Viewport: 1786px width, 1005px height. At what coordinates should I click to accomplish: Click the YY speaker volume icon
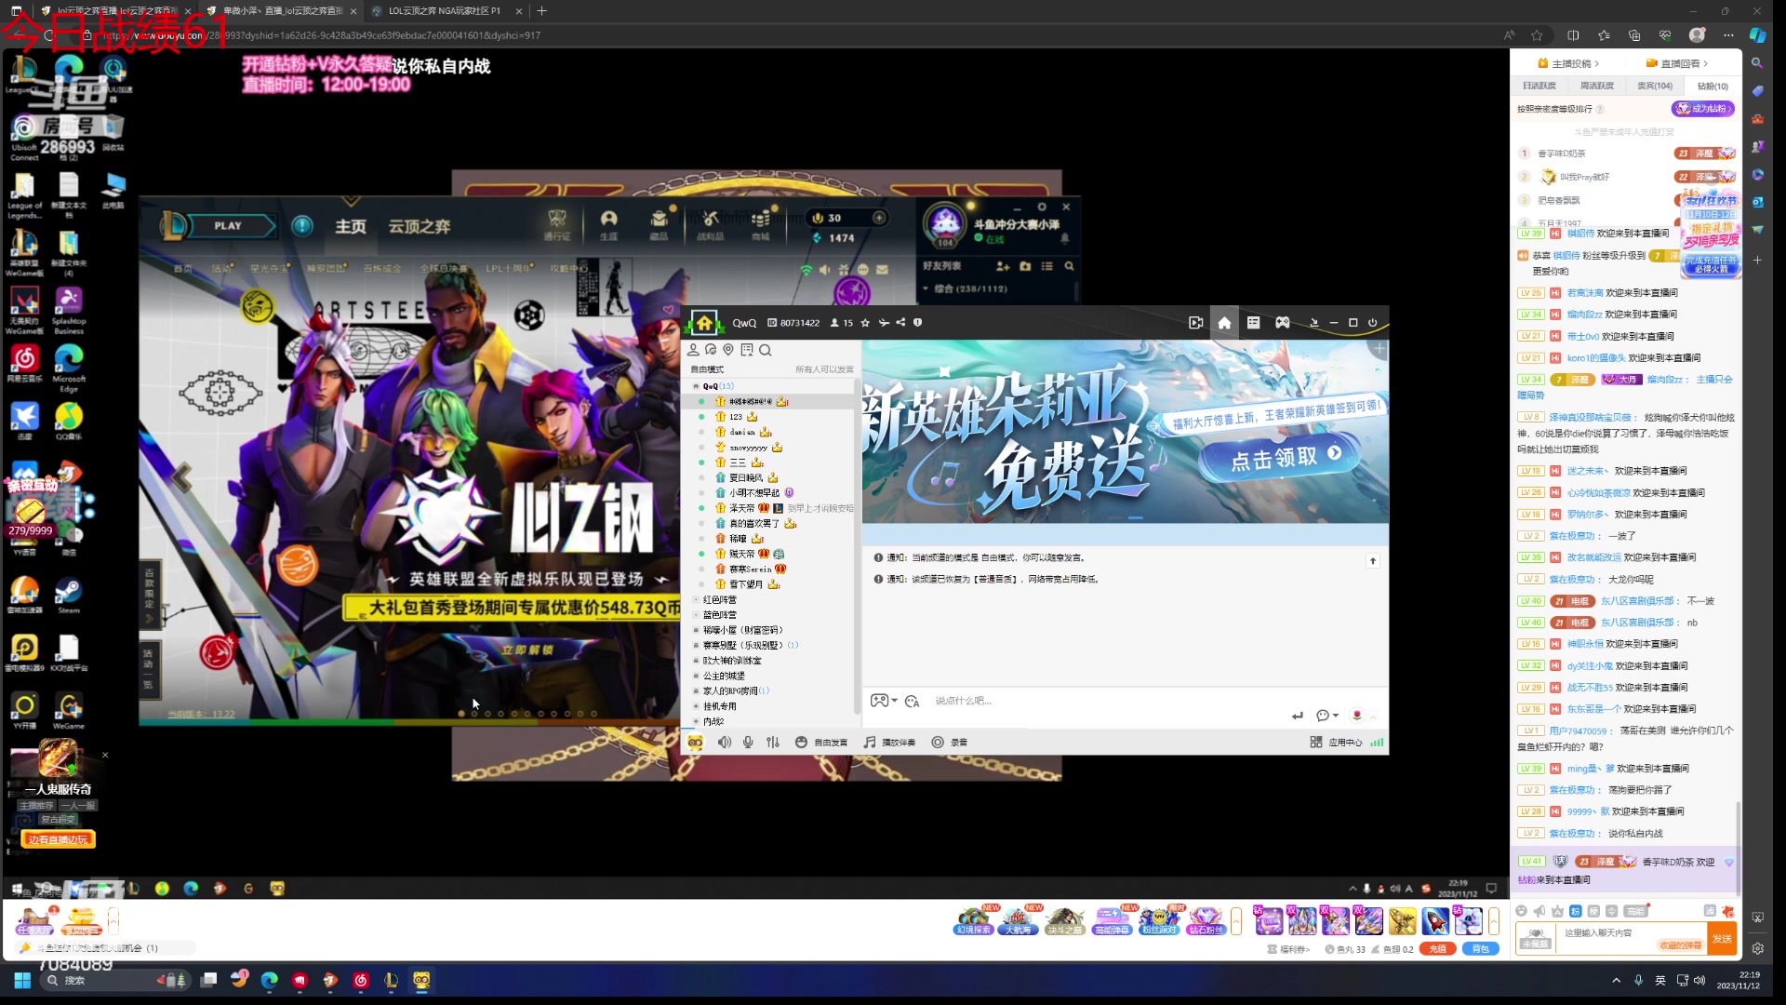(724, 742)
